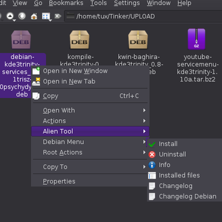Click the Open in New Tab icon

36,82
